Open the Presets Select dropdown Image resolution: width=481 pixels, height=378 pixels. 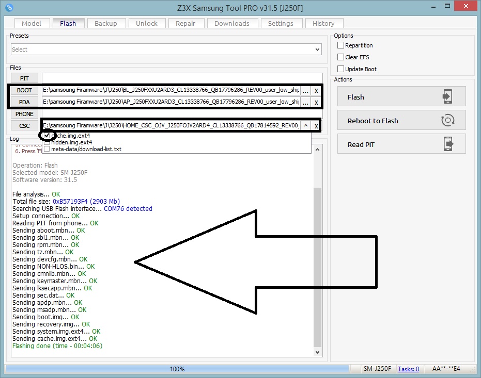click(x=166, y=50)
